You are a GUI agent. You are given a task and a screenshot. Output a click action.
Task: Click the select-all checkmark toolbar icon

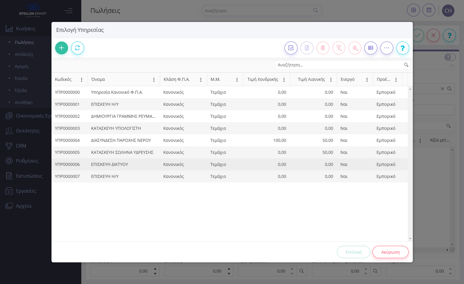click(x=291, y=48)
